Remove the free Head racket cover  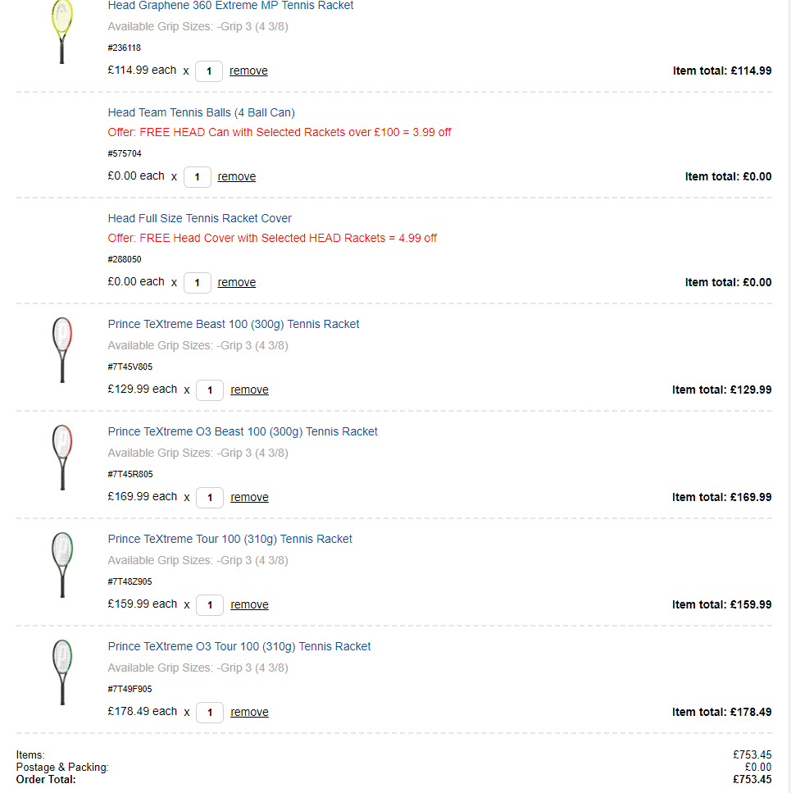237,282
